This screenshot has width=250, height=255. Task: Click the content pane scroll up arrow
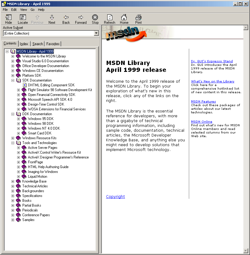[245, 28]
